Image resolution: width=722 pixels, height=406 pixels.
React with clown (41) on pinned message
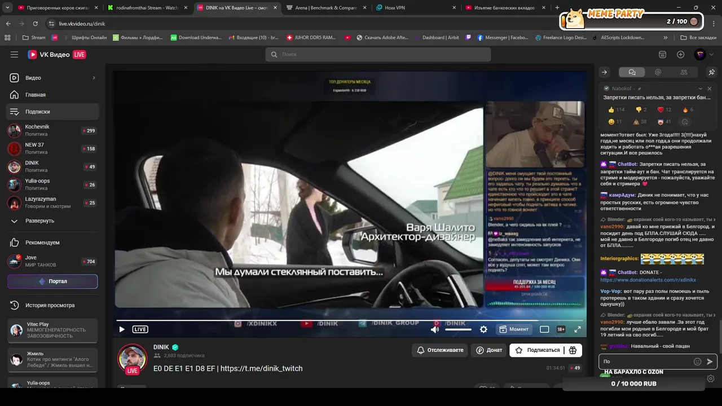[x=664, y=122]
